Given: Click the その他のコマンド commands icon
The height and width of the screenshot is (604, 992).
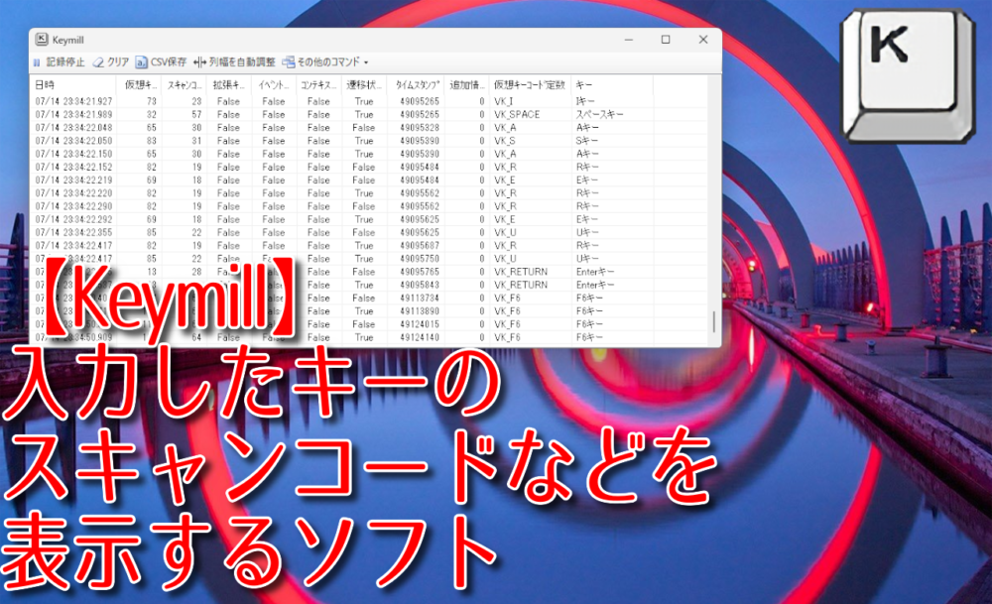Looking at the screenshot, I should tap(288, 61).
